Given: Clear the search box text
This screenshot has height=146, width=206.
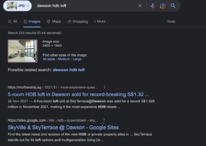Looking at the screenshot, I should click(x=140, y=6).
